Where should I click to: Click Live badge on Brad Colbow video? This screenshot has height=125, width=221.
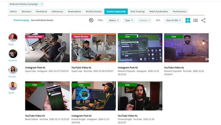(35, 85)
